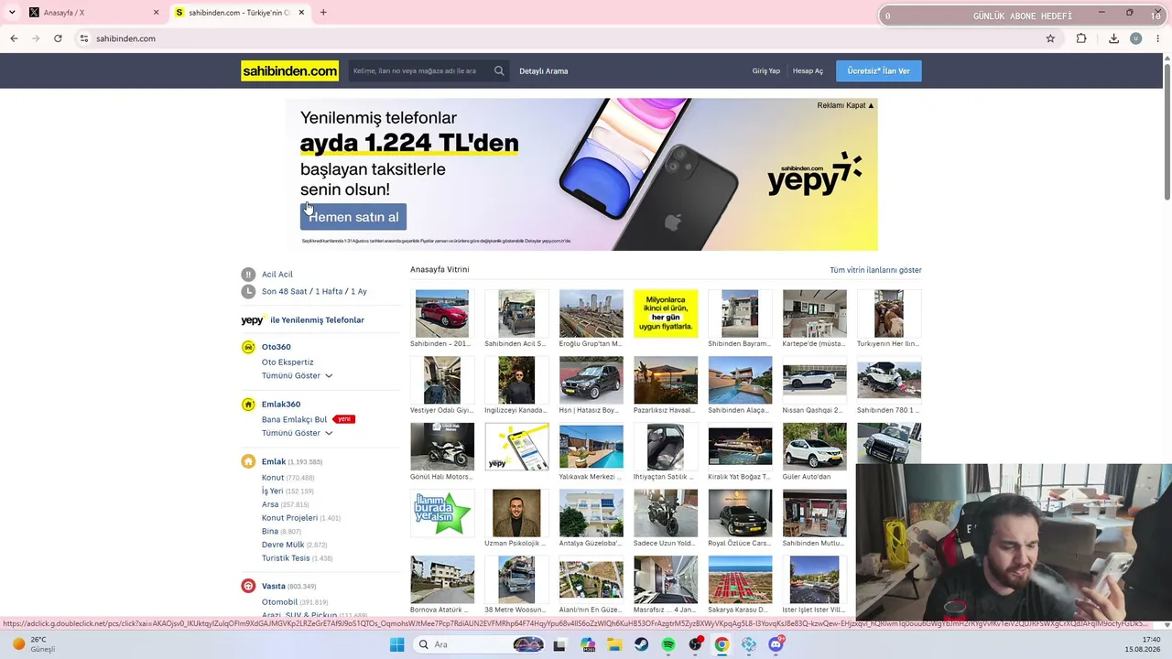Image resolution: width=1172 pixels, height=659 pixels.
Task: Close the Anasayfa / X tab
Action: coord(156,13)
